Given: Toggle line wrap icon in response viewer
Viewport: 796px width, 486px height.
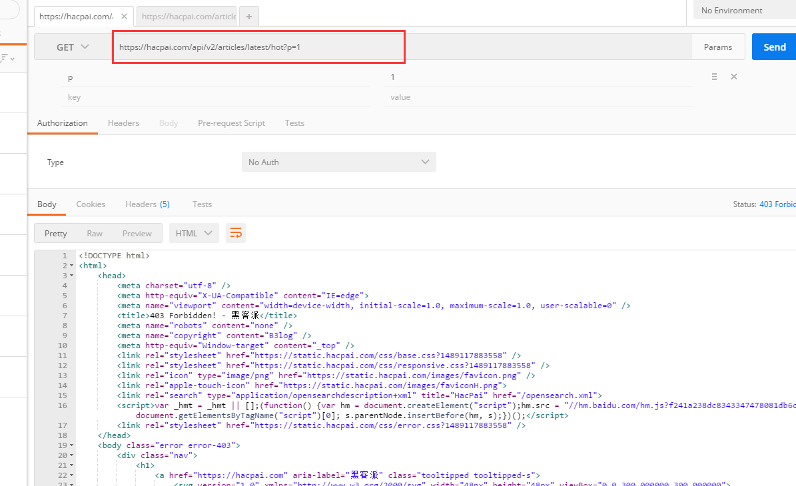Looking at the screenshot, I should point(236,233).
